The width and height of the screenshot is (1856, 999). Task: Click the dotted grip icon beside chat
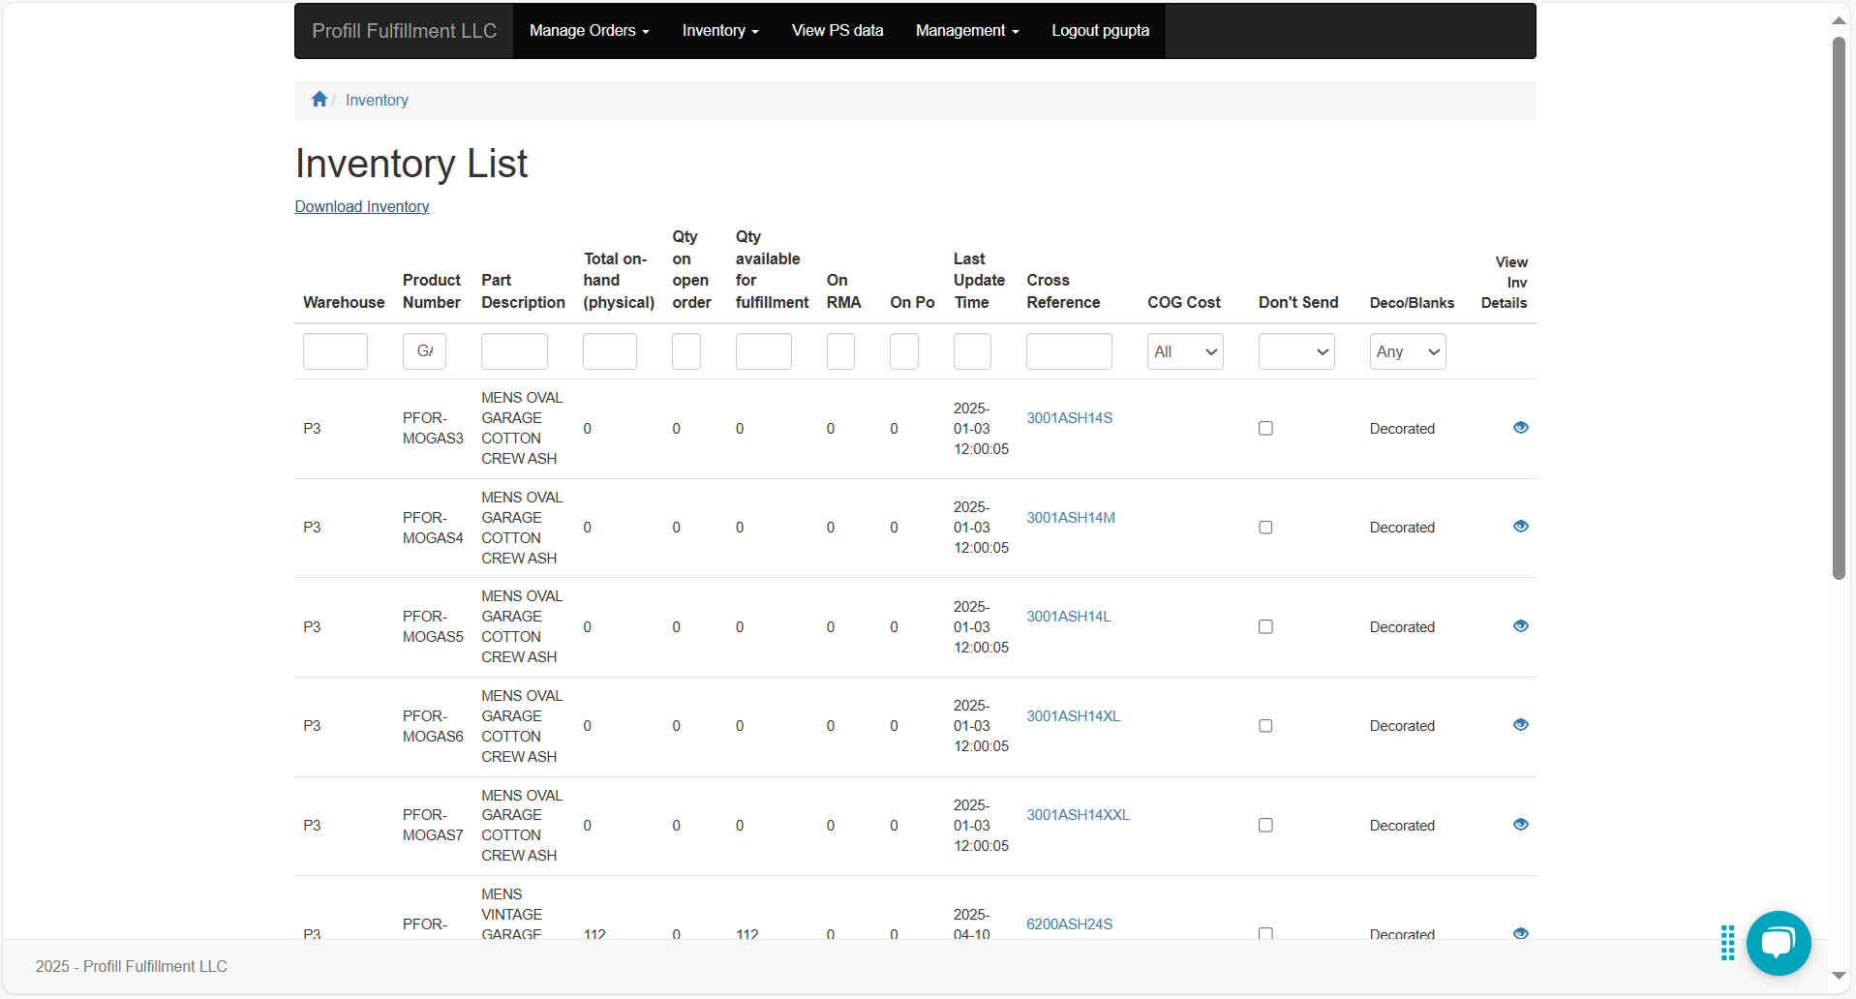pyautogui.click(x=1727, y=943)
